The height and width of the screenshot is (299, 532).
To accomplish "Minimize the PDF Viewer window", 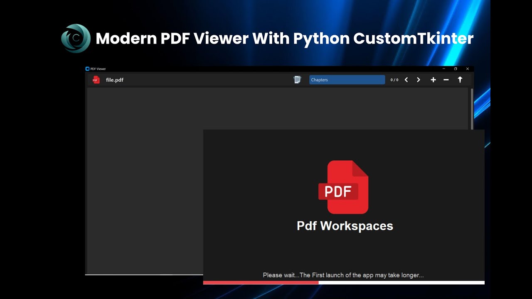I will click(444, 69).
